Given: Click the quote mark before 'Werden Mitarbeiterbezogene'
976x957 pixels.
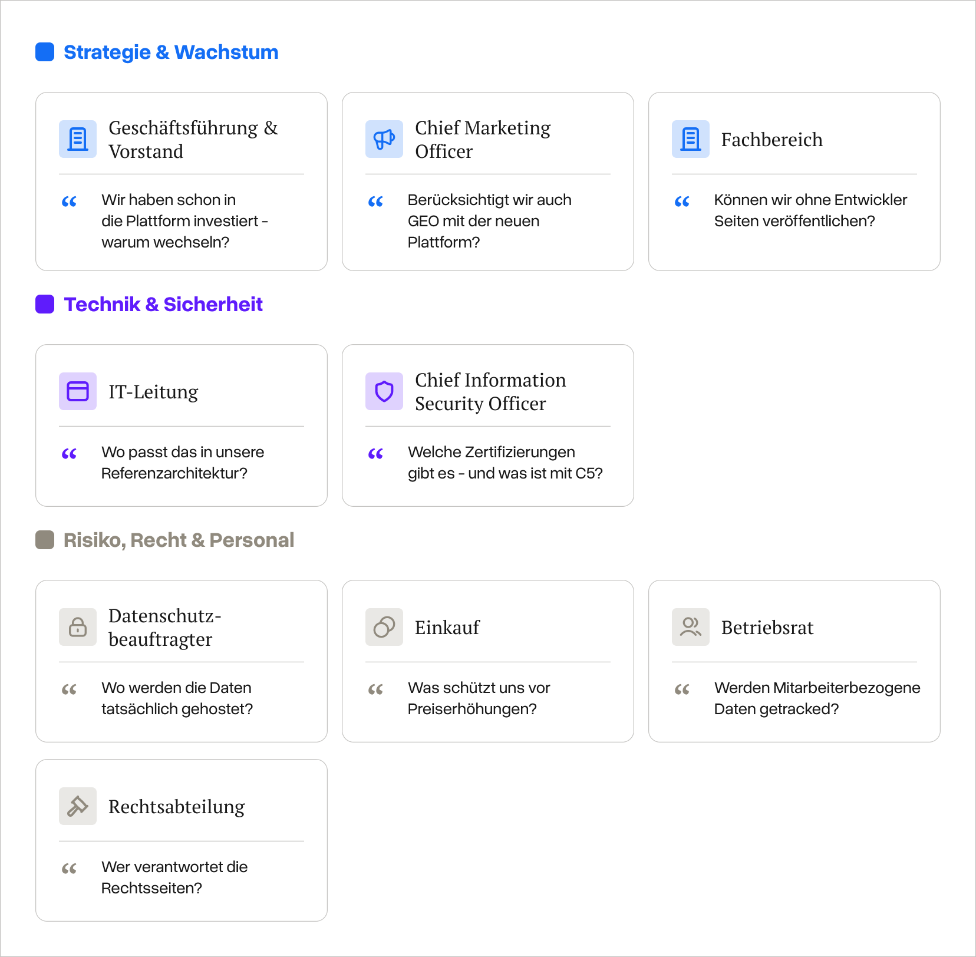Looking at the screenshot, I should [682, 689].
